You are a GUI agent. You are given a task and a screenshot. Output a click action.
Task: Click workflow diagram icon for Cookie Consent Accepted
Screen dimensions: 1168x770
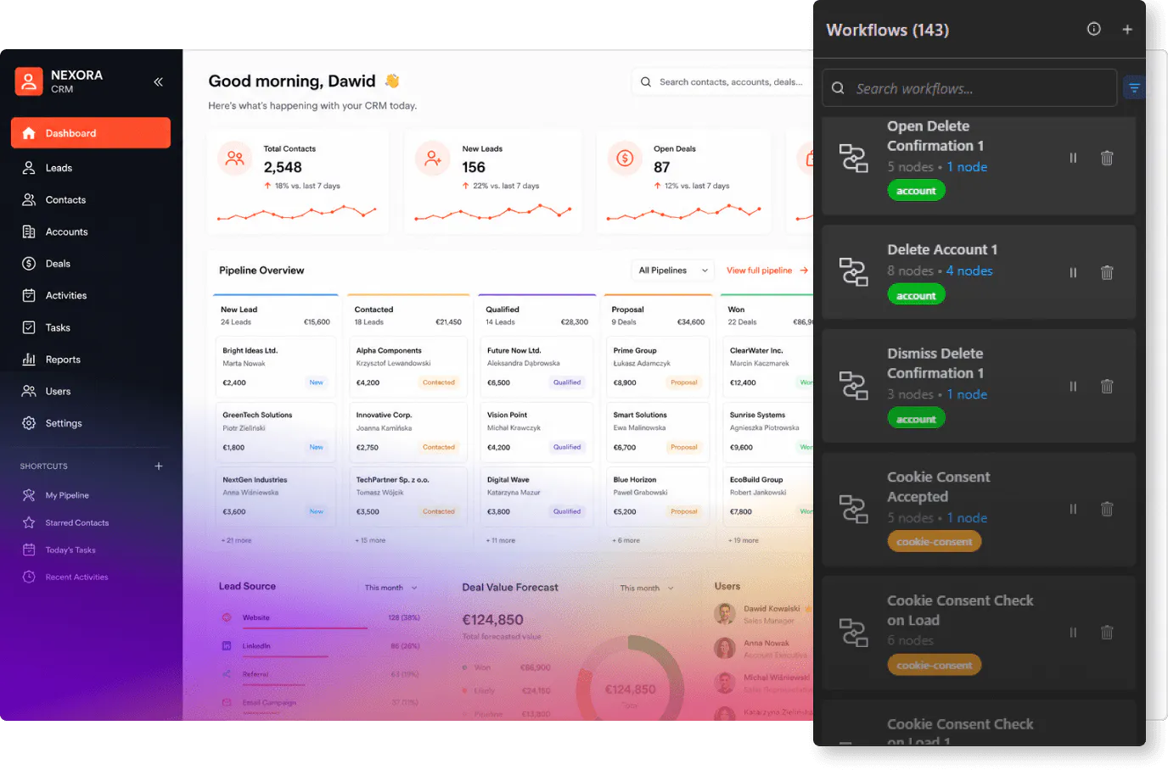click(x=854, y=509)
